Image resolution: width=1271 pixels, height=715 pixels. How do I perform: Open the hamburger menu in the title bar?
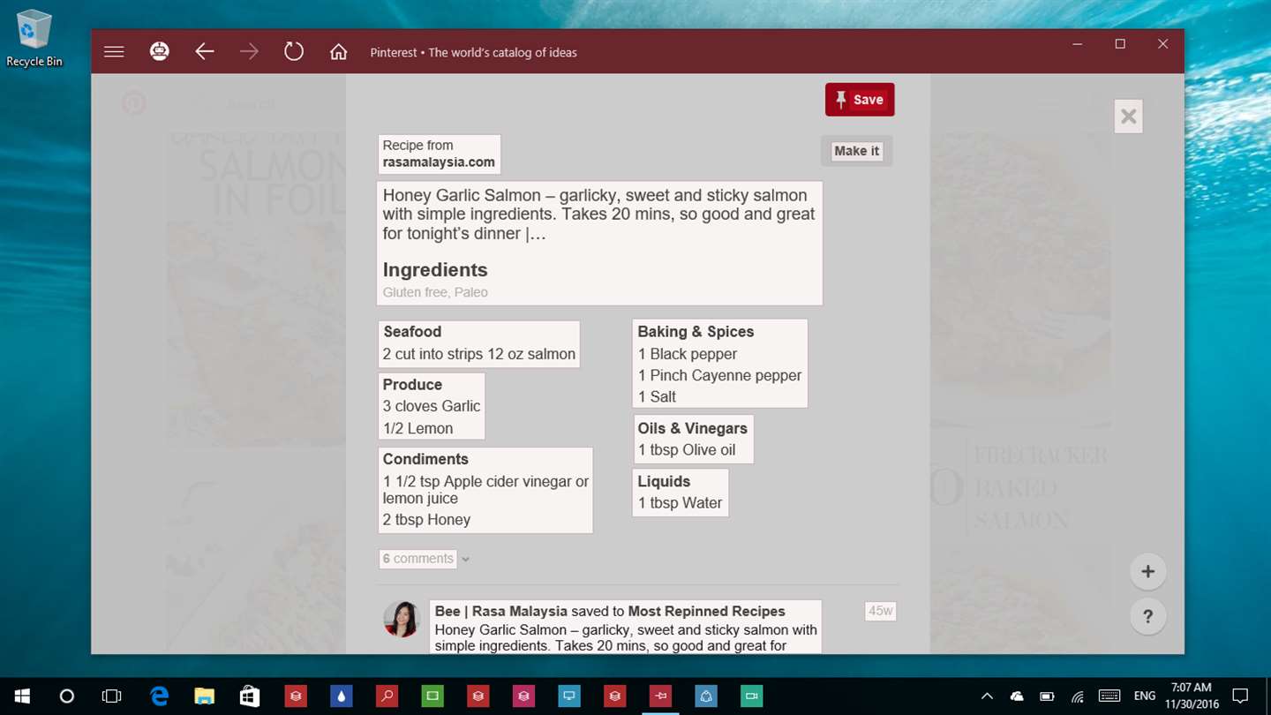[114, 52]
